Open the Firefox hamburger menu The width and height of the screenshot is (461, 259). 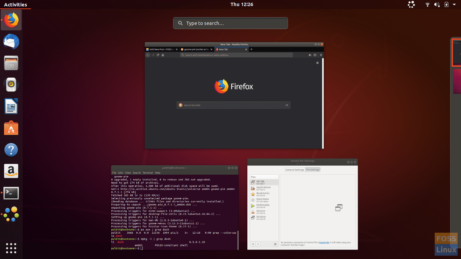pos(321,55)
